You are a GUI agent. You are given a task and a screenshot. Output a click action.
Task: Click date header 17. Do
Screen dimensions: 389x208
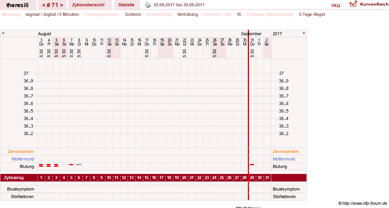coord(147,42)
